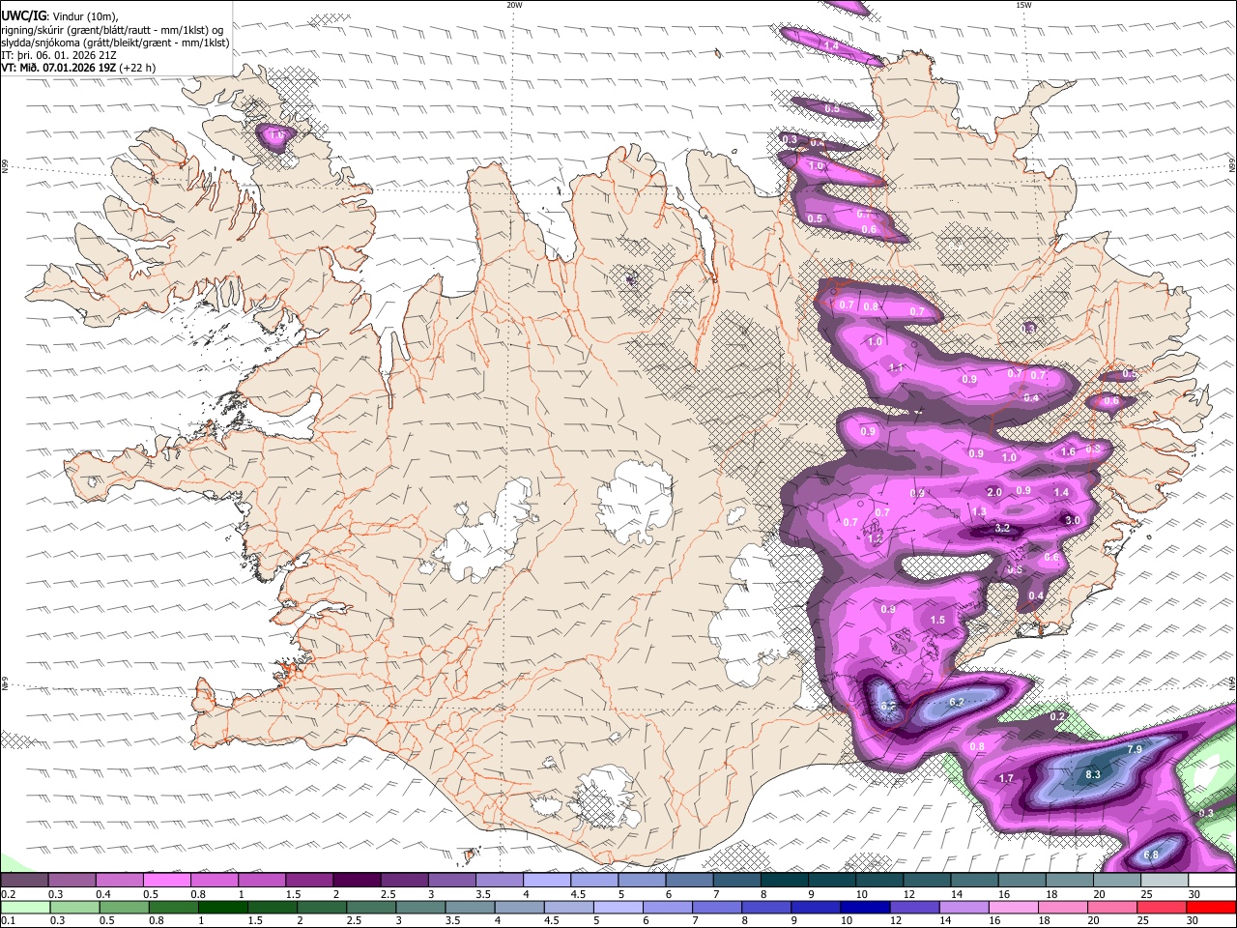This screenshot has width=1237, height=928.
Task: Select the upper scale swatch labeled 25
Action: pyautogui.click(x=1165, y=880)
